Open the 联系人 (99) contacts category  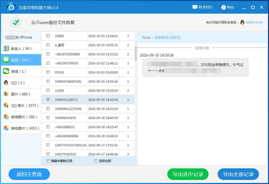(20, 49)
